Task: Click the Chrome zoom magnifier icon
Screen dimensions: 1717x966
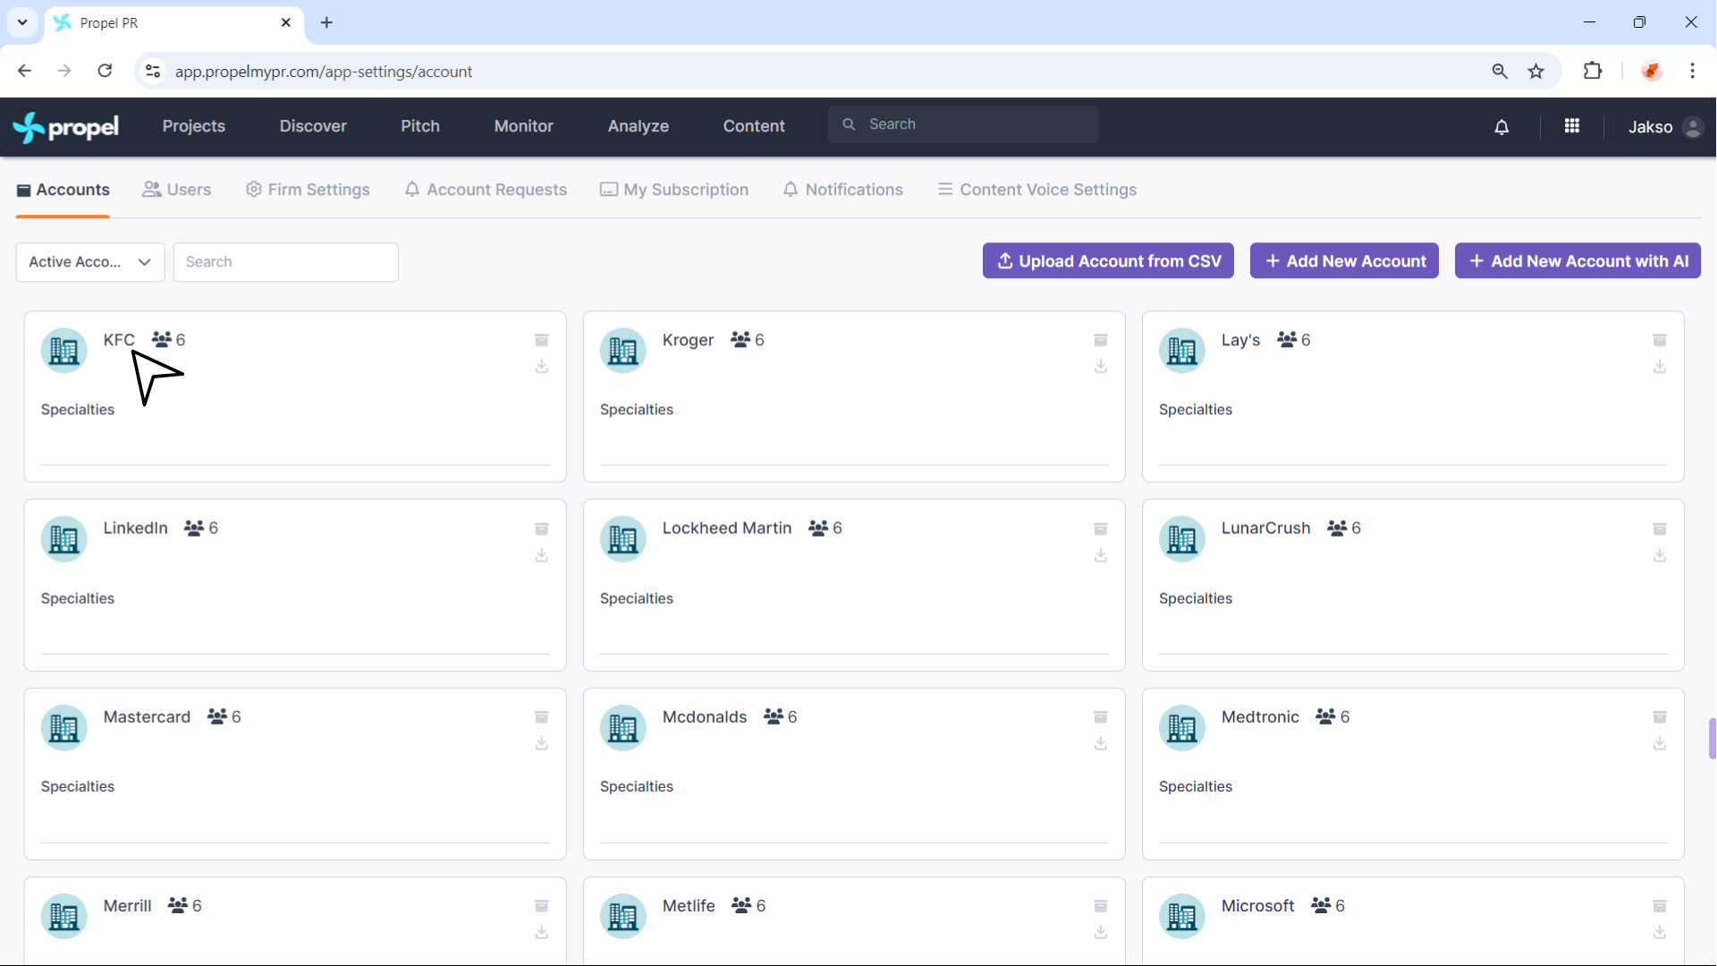Action: tap(1500, 71)
